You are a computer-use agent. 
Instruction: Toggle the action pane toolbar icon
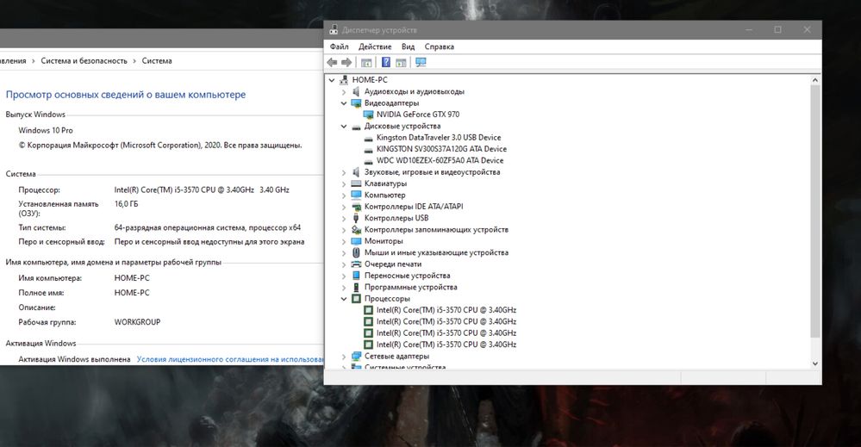401,63
